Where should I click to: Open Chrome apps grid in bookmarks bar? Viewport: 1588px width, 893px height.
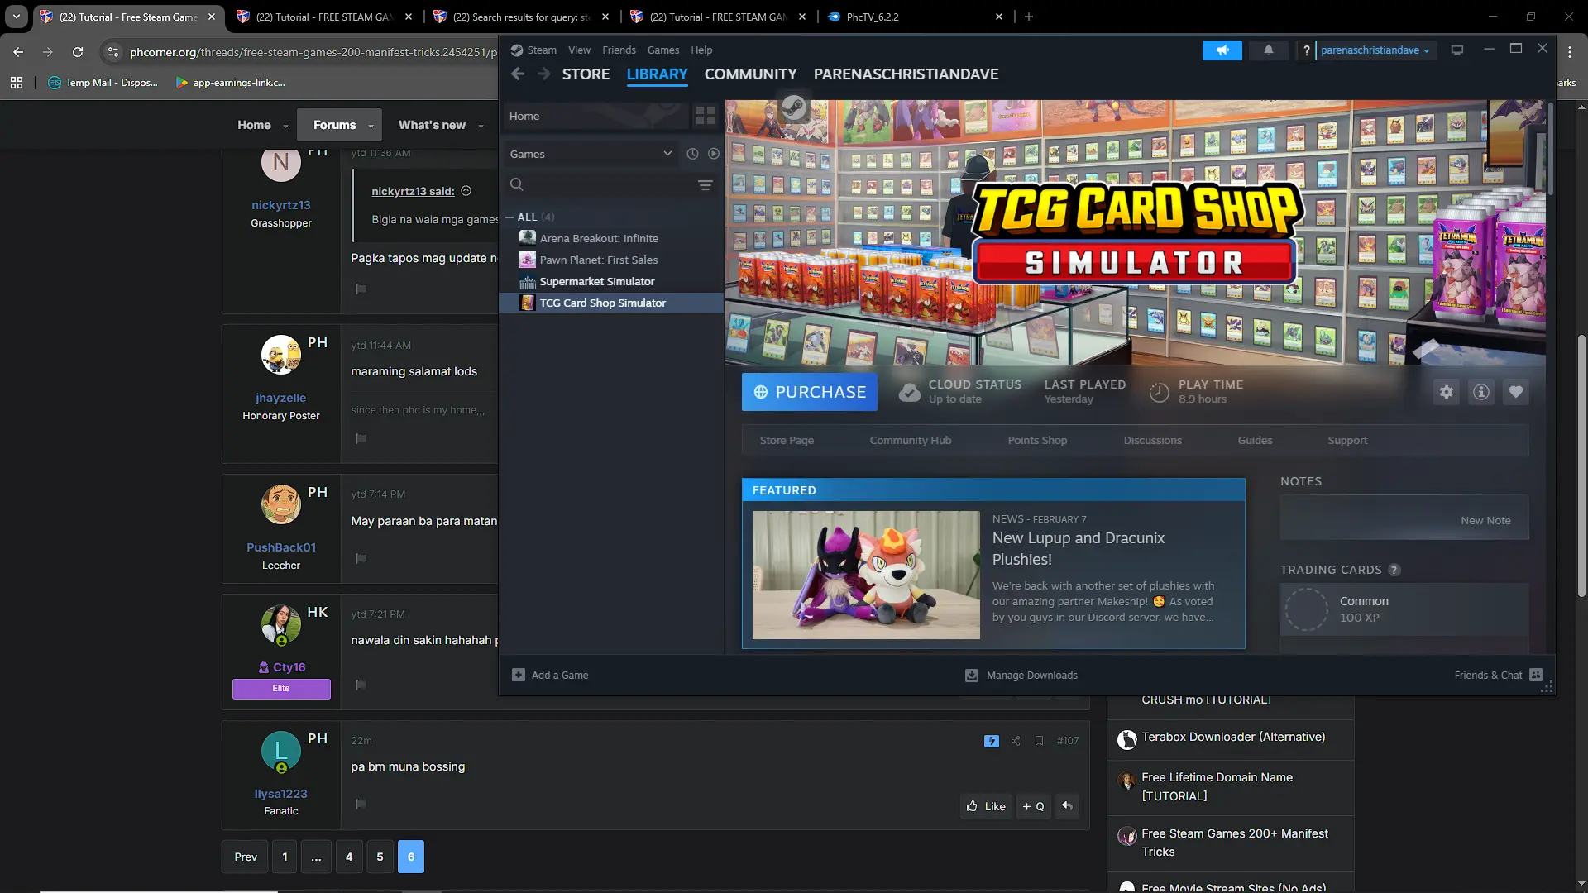click(17, 83)
